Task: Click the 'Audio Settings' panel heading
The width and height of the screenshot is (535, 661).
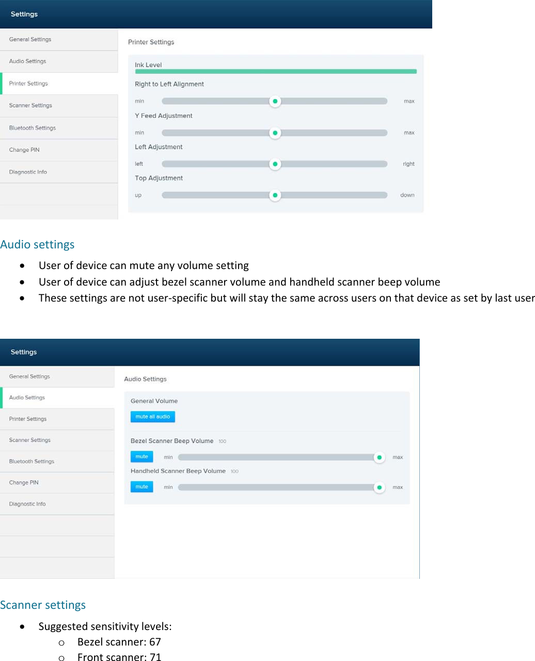Action: coord(146,379)
